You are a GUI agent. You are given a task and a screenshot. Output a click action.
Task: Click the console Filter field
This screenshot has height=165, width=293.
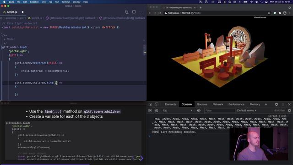pyautogui.click(x=219, y=110)
